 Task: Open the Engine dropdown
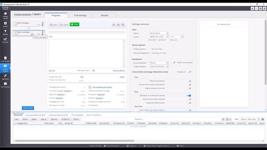point(159,33)
